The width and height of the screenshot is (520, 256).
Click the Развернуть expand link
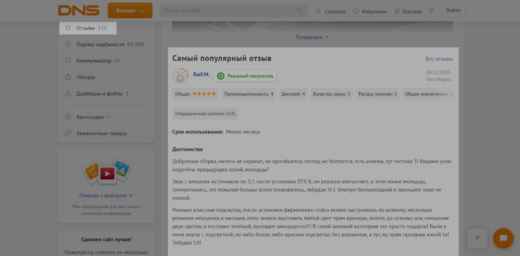pyautogui.click(x=312, y=37)
